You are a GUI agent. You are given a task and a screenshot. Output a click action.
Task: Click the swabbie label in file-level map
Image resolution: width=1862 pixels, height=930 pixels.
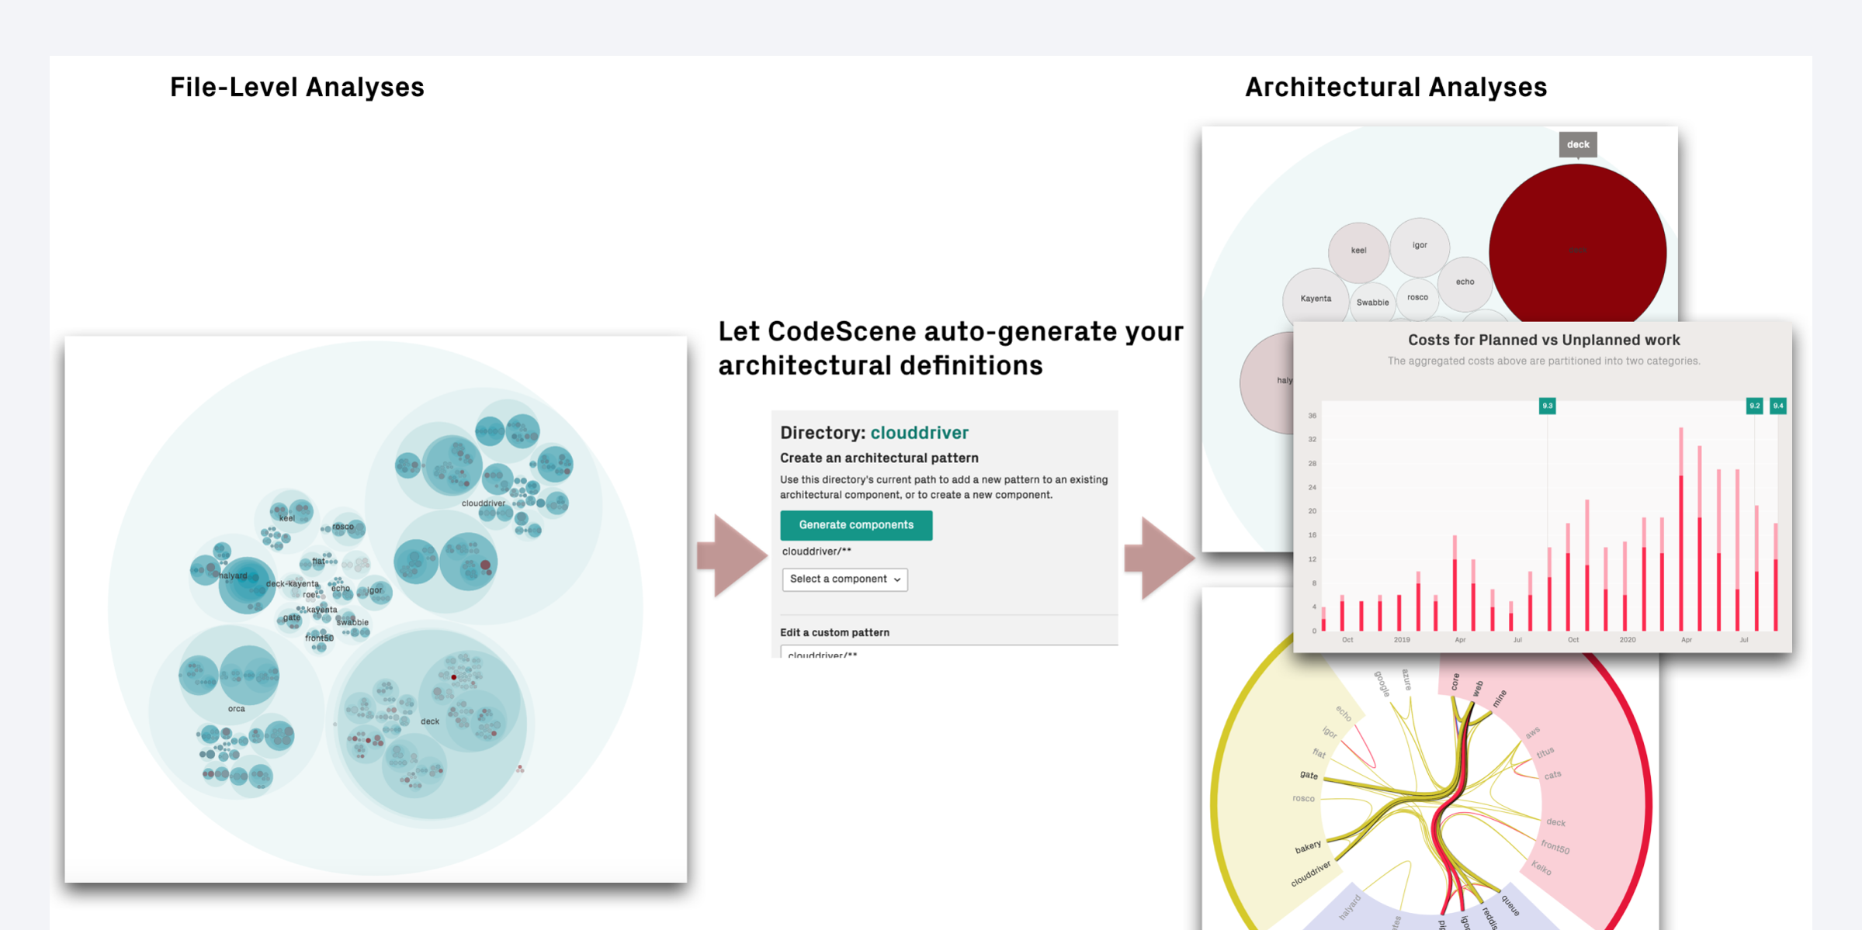point(352,622)
